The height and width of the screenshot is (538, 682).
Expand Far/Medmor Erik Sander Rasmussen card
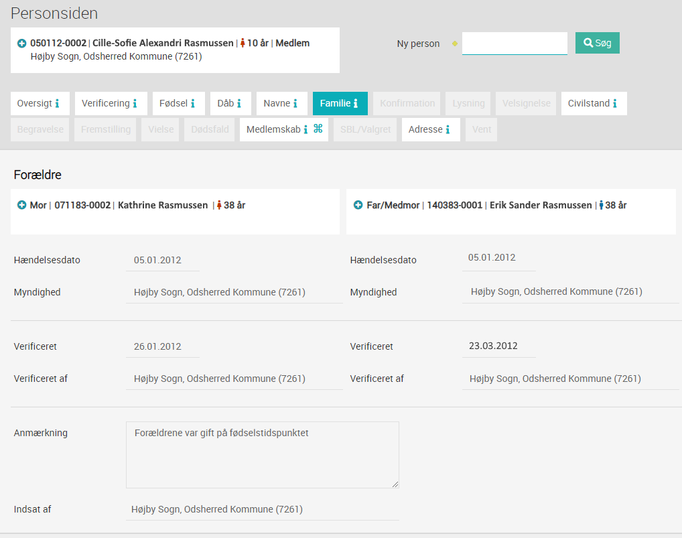(x=358, y=205)
